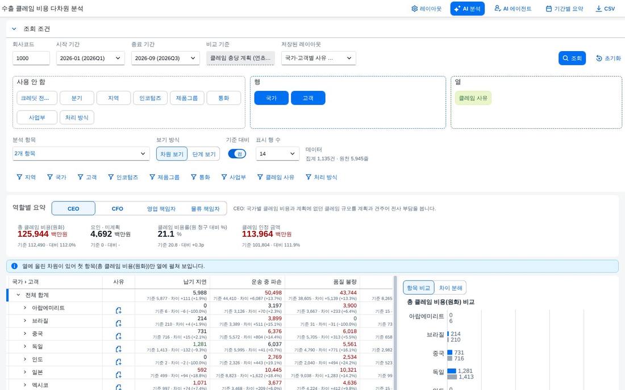Open the 고객 filter icon
The image size is (625, 390).
81,177
